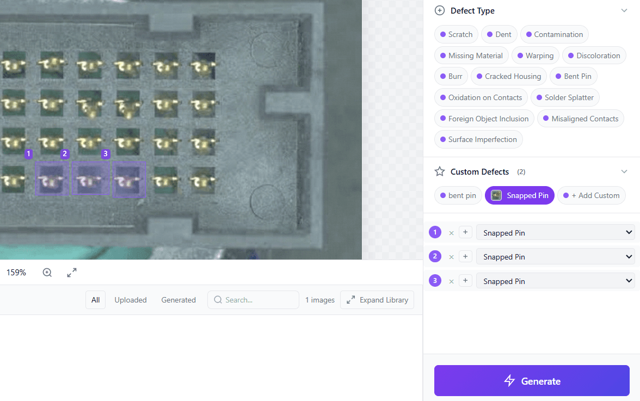Click the + Add Custom defect chip
The height and width of the screenshot is (401, 640).
(591, 195)
